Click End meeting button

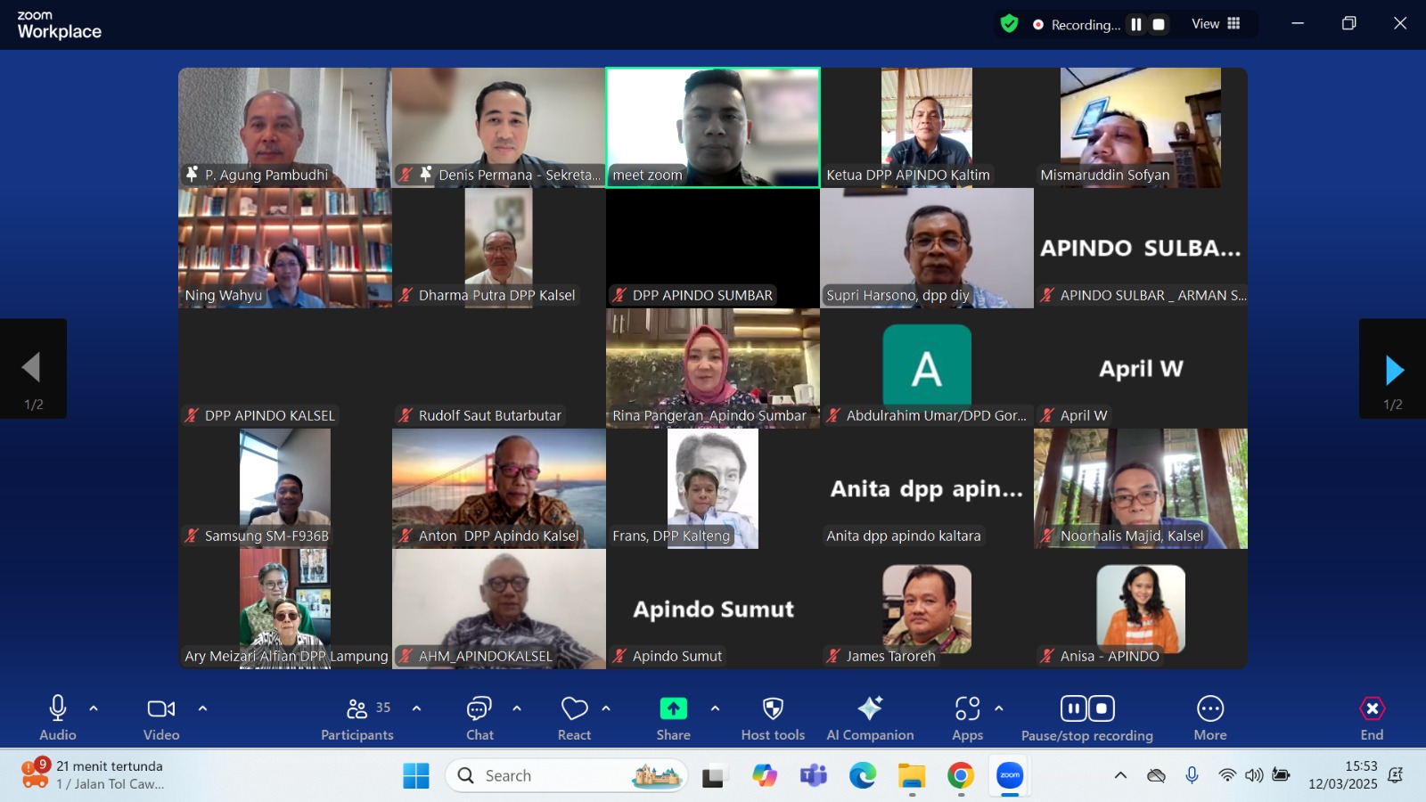click(1372, 709)
